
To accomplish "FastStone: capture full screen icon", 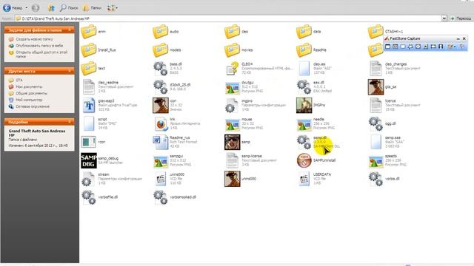I will [418, 47].
